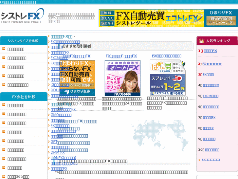Open the rank 8 link in 人気ランキング
Image resolution: width=238 pixels, height=179 pixels.
click(208, 128)
